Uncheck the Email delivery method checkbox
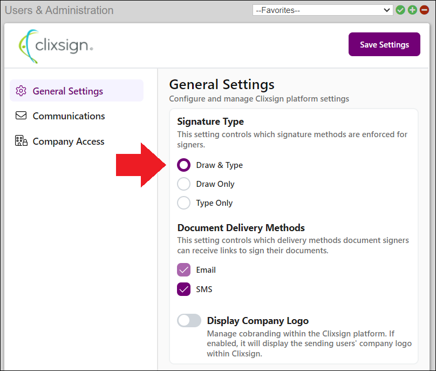 (184, 270)
